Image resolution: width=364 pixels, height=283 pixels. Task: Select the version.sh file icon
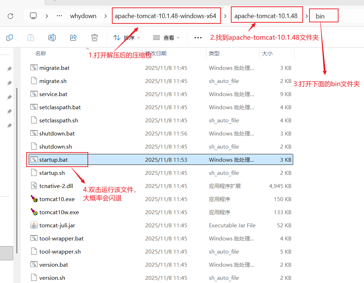(x=34, y=277)
